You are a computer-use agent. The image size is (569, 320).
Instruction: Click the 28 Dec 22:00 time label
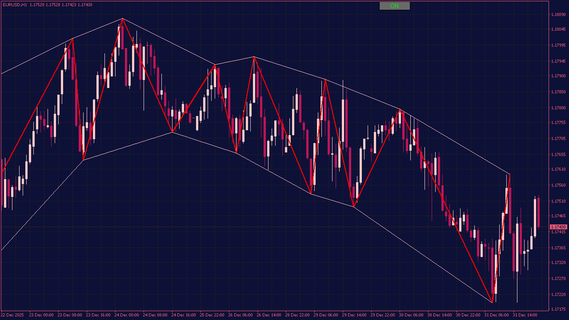click(298, 315)
